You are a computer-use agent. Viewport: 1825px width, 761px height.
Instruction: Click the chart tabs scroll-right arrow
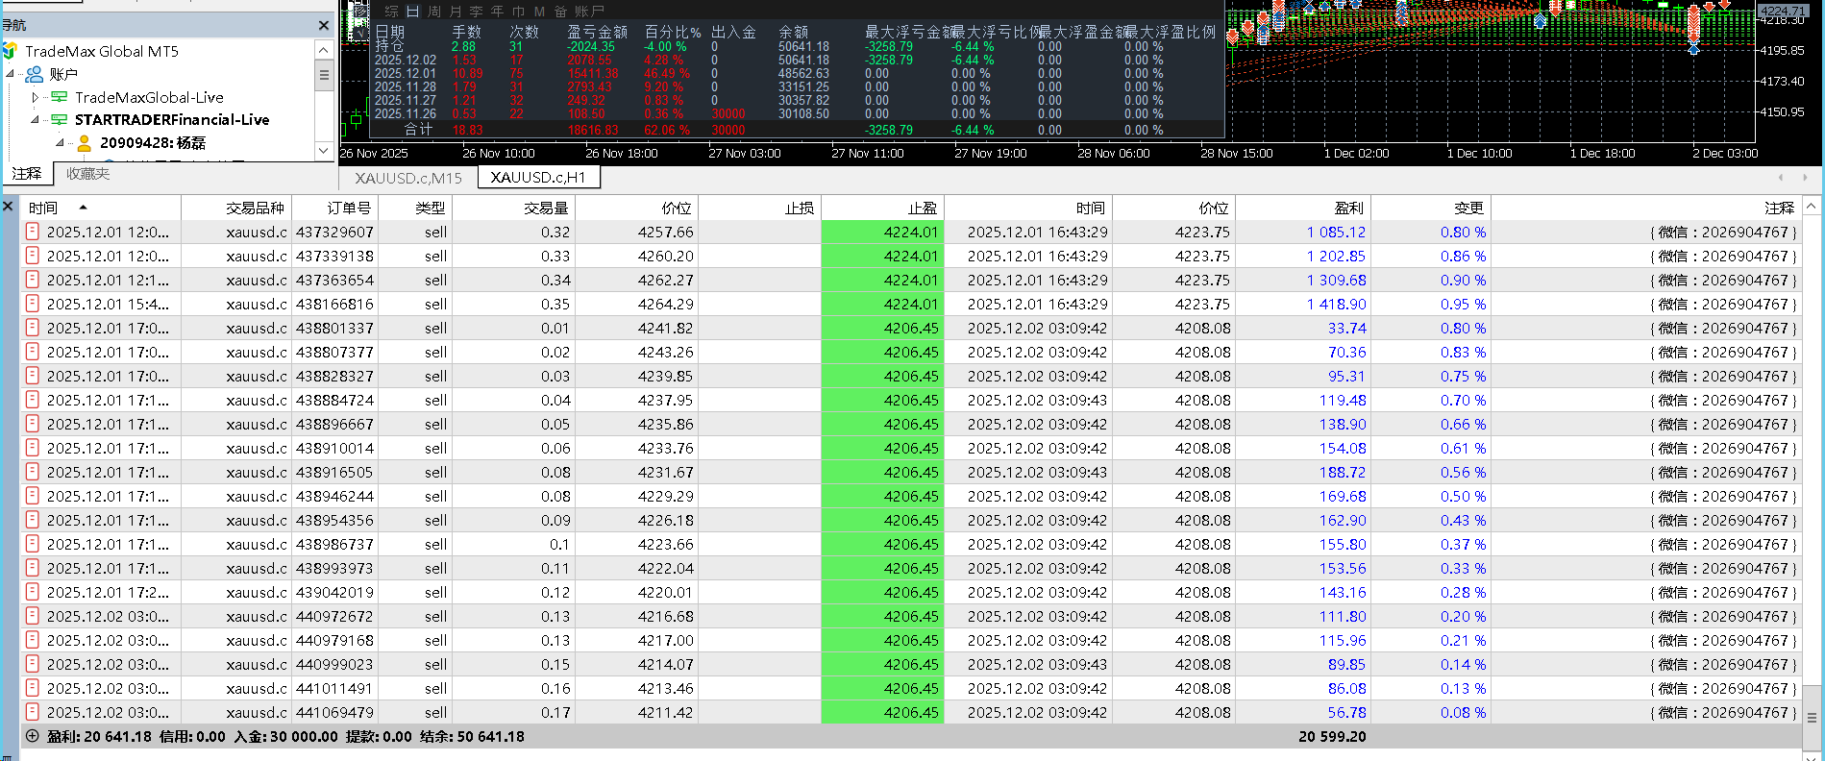1805,178
